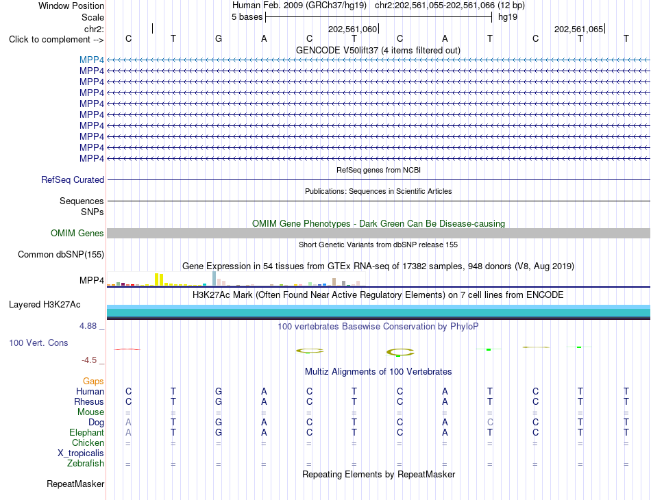Open 'GENCODE V50lift37 (4 items filtered out)' track title
Image resolution: width=651 pixels, height=500 pixels.
(x=378, y=51)
